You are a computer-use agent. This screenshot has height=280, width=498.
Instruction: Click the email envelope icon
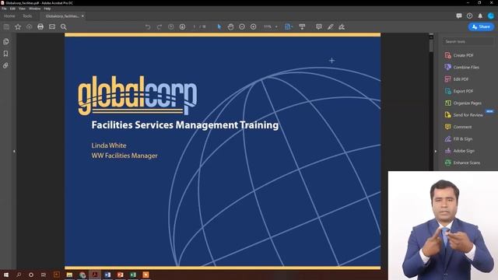pos(52,27)
